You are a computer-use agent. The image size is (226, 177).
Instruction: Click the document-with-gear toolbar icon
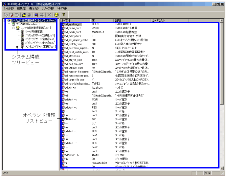tap(6, 15)
